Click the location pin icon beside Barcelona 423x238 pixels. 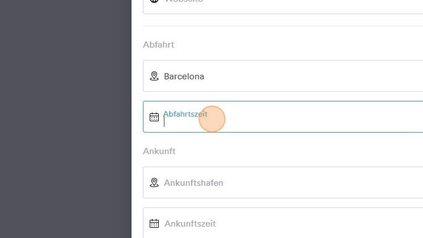point(154,76)
